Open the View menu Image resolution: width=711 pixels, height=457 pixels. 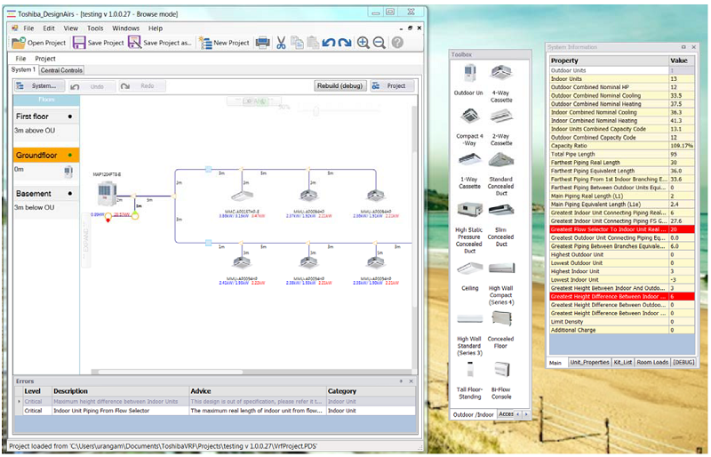(71, 28)
